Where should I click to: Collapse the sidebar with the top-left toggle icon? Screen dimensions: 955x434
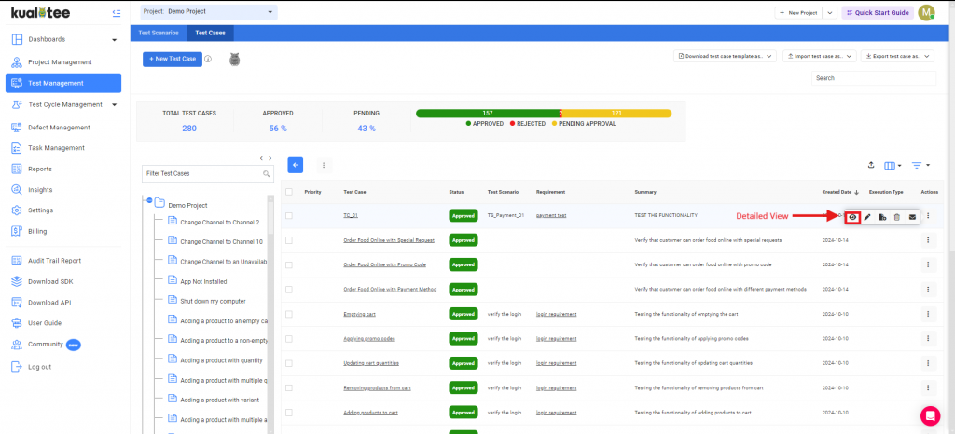117,13
